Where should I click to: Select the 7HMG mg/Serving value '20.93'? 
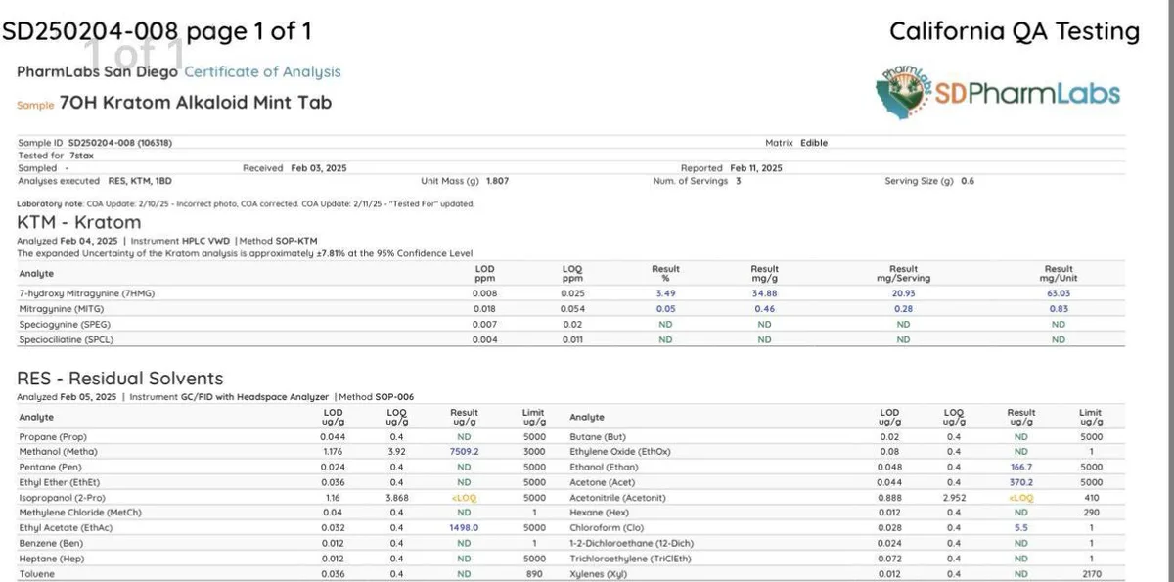point(903,293)
